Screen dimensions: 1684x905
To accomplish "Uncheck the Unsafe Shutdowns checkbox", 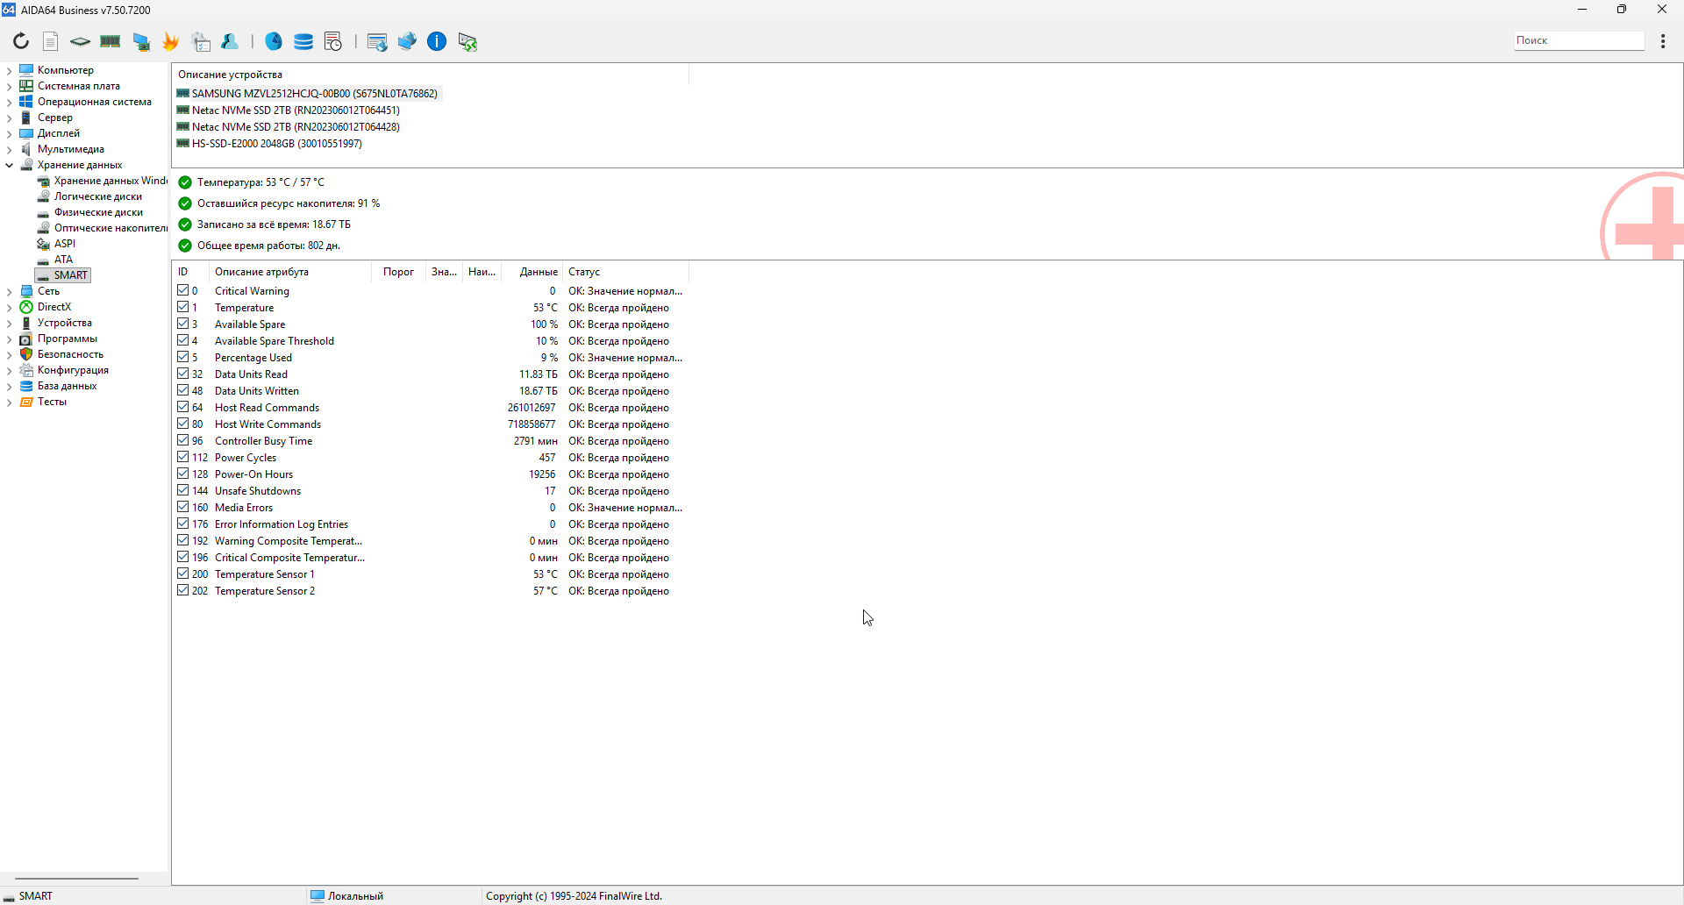I will [182, 490].
